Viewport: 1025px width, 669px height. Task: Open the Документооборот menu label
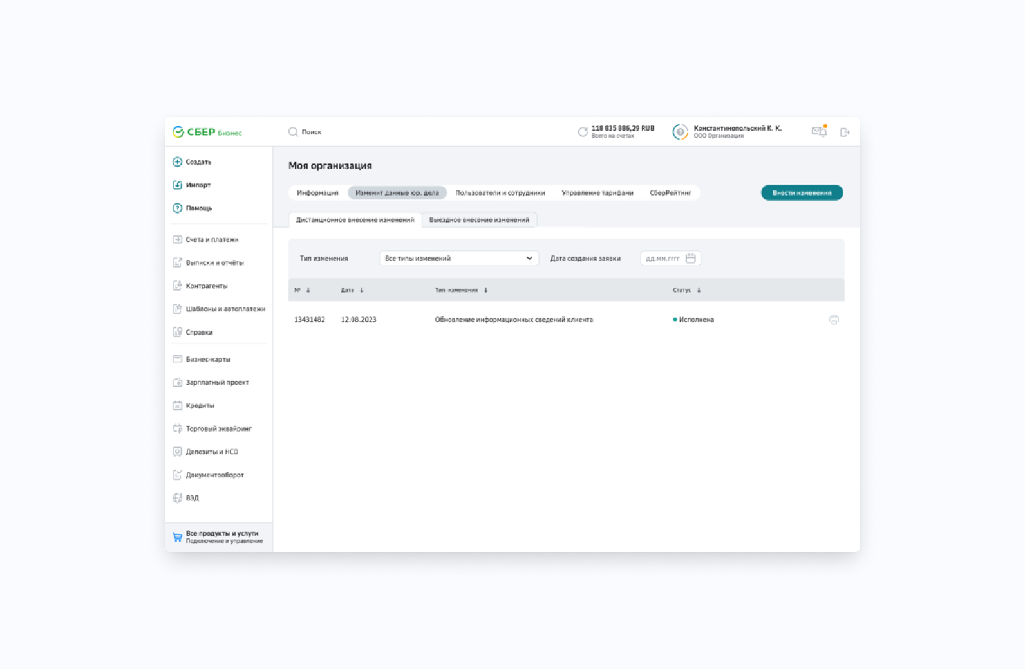click(215, 475)
